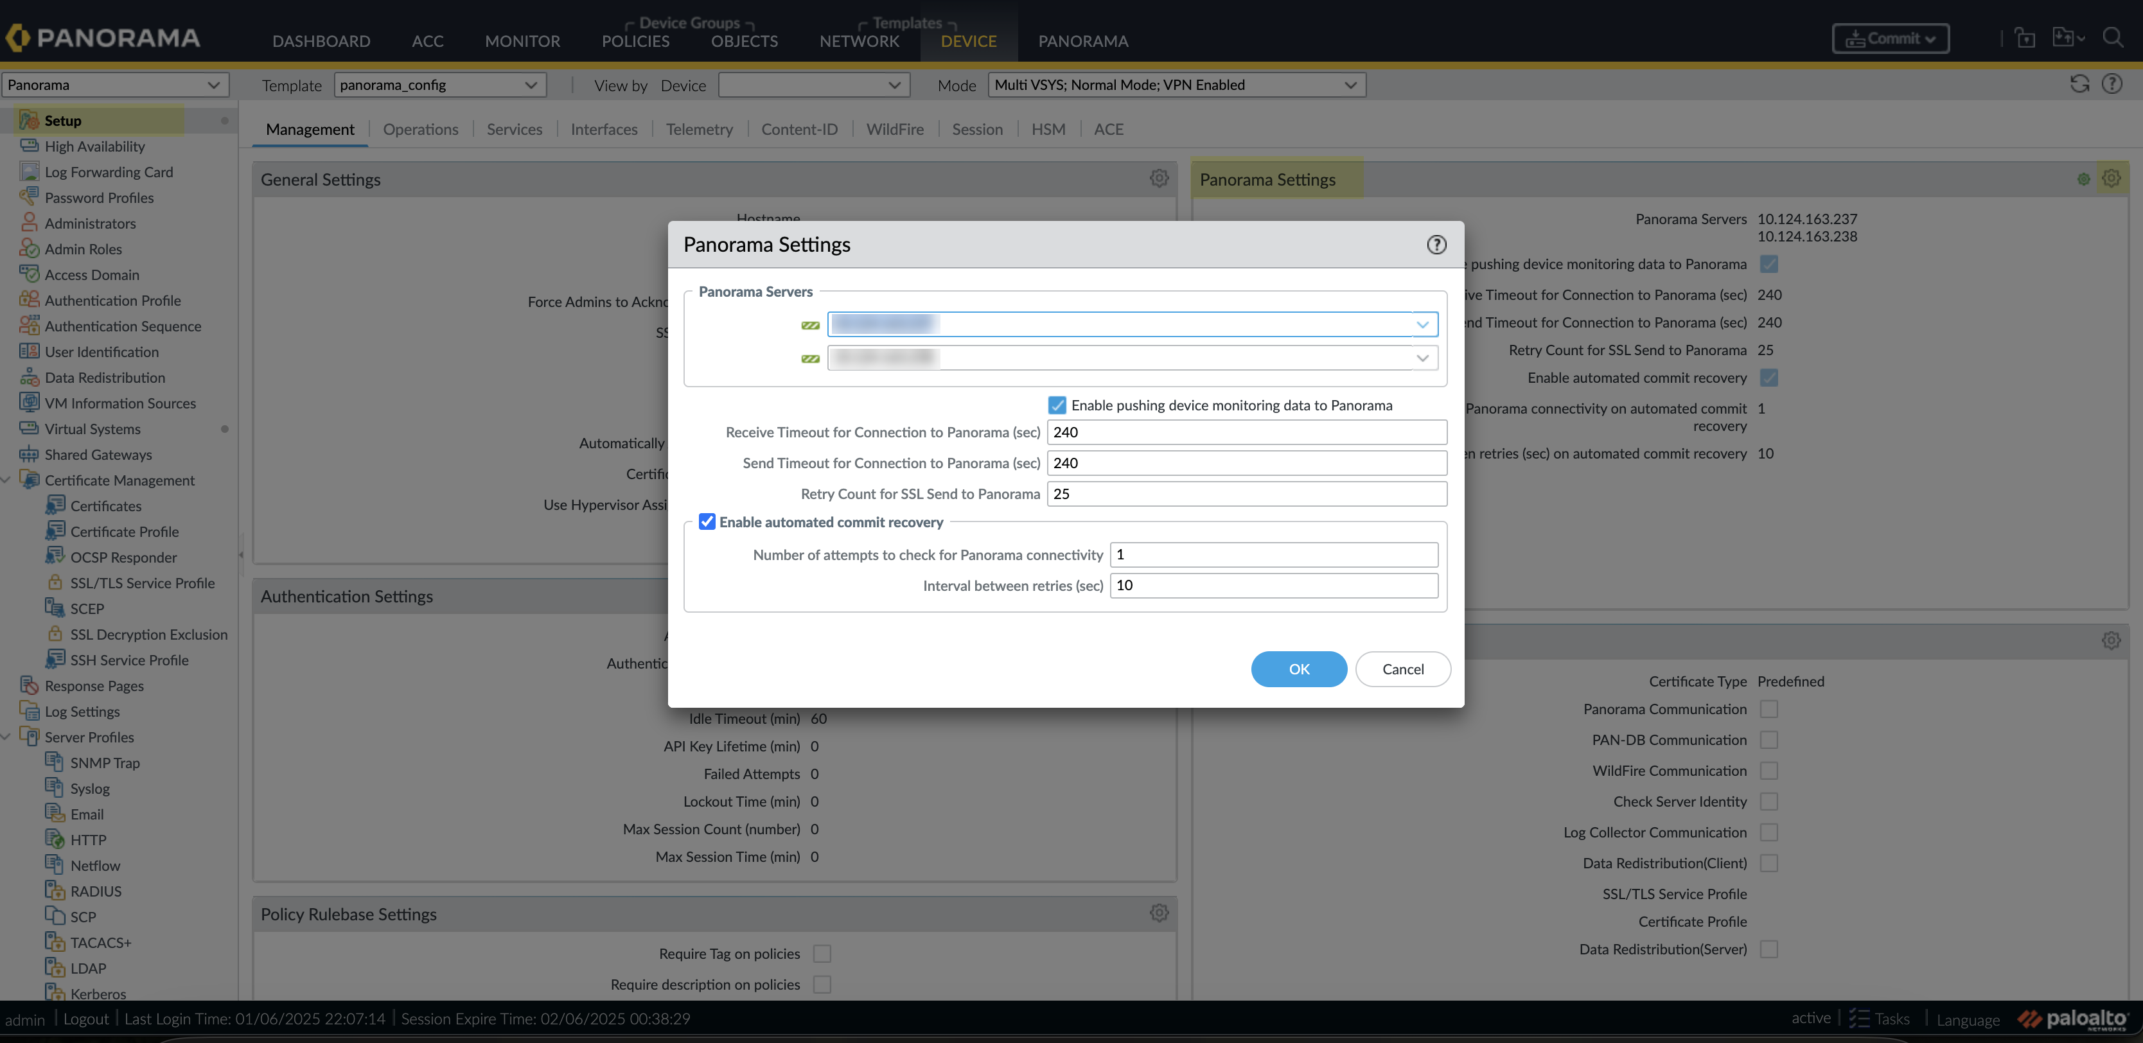Click the search magnifier icon in header
Viewport: 2143px width, 1043px height.
[x=2112, y=37]
